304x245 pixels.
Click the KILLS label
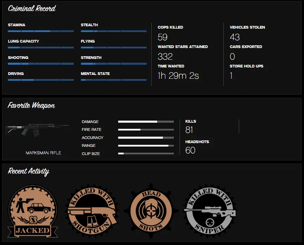point(191,121)
